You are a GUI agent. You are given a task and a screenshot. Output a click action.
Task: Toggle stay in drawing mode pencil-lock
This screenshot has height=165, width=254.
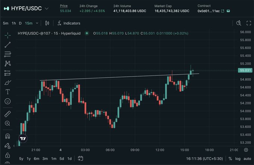(7, 146)
